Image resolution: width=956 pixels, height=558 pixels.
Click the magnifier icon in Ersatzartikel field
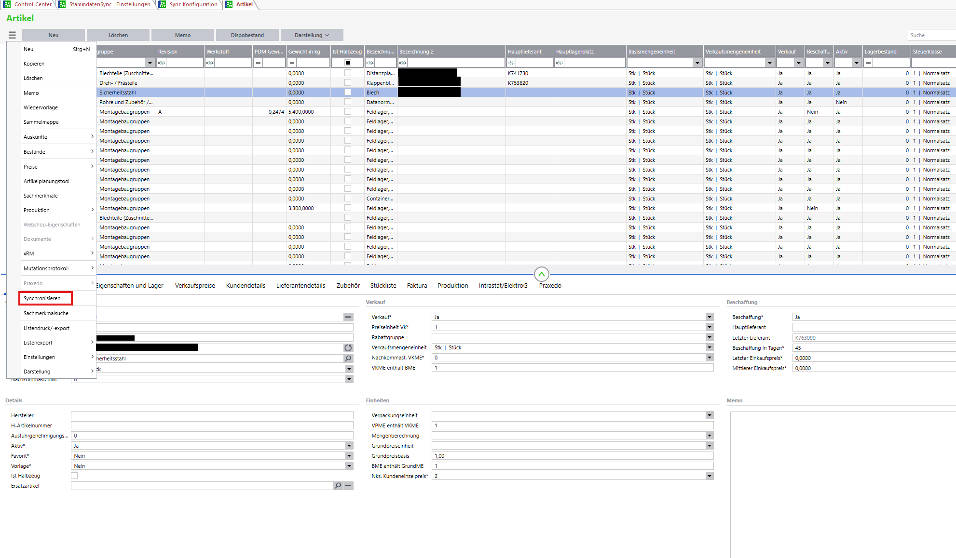point(338,486)
